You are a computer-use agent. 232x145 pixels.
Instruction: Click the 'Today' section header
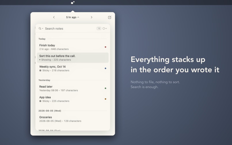click(42, 39)
